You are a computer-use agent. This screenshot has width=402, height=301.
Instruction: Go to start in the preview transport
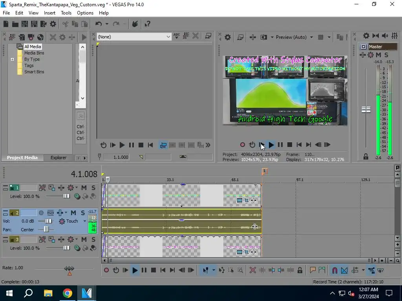pos(299,145)
